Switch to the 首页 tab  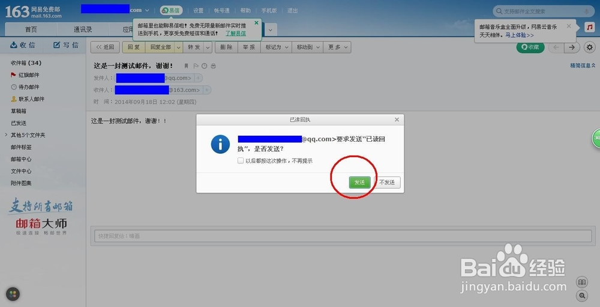click(31, 29)
